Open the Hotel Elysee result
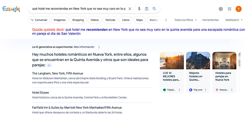The image size is (247, 117). [x=40, y=92]
